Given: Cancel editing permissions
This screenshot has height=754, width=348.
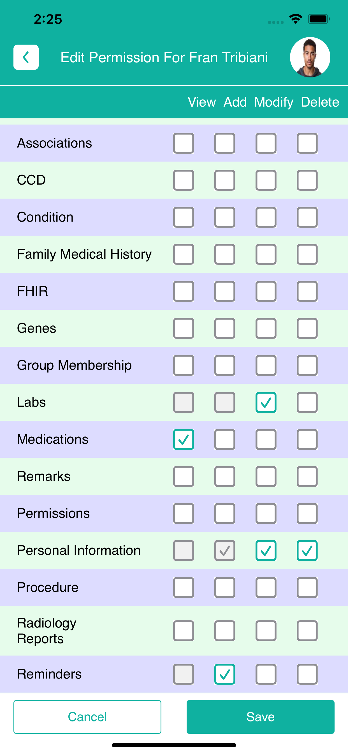Looking at the screenshot, I should point(87,716).
